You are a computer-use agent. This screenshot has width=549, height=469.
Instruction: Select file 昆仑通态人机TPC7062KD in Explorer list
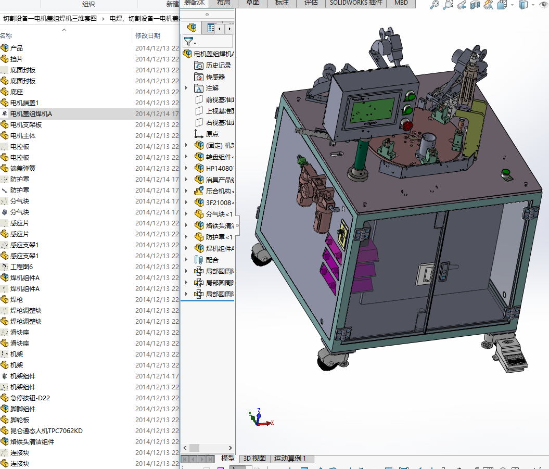46,430
